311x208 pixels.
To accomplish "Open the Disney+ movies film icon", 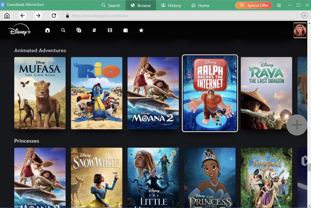I will click(x=110, y=30).
